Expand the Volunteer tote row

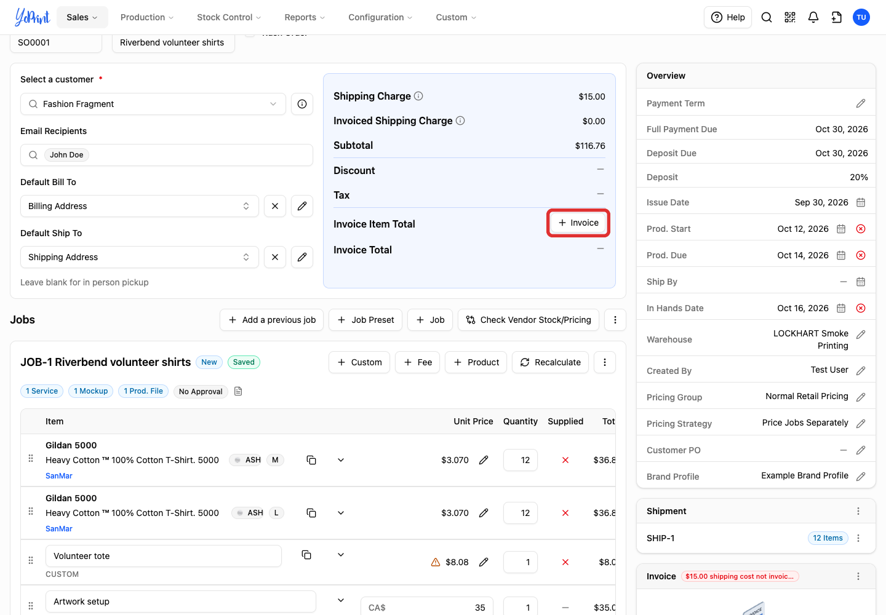[341, 555]
